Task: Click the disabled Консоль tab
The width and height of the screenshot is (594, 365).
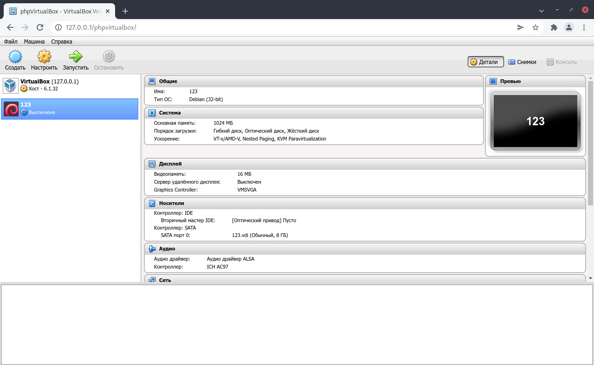Action: point(562,62)
